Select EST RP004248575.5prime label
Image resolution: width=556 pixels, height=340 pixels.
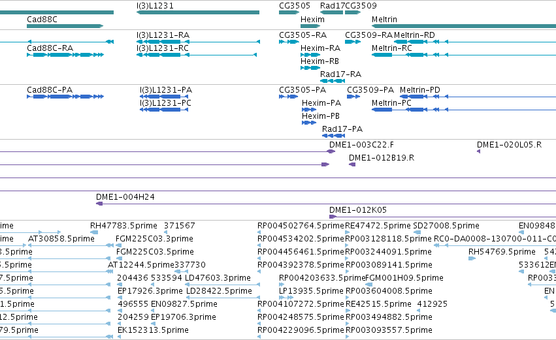pos(301,318)
